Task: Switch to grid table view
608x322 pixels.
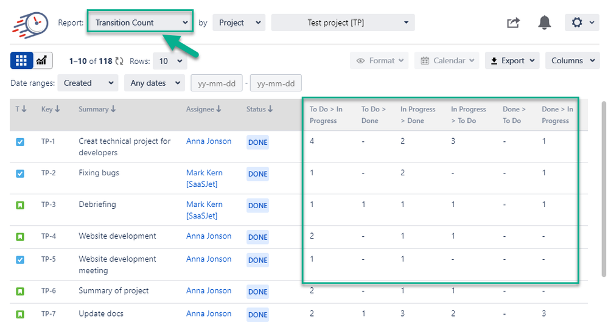Action: coord(21,60)
